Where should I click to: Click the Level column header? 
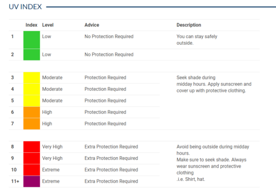point(48,25)
